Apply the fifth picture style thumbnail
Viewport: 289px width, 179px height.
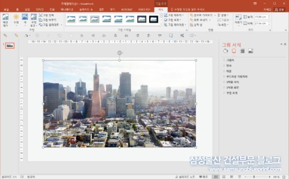118,19
